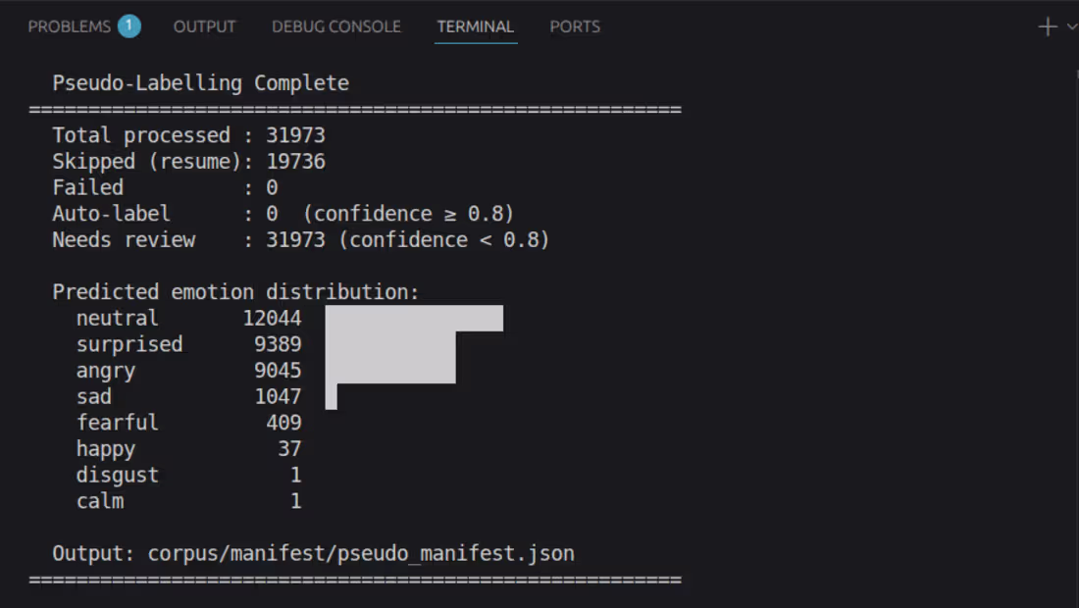Click the problems count badge showing 1

(128, 26)
